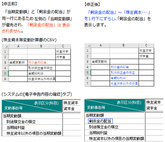Viewport: 165px width, 142px height.
Task: Select column C header in 修正後 CSV sheet
Action: (146, 45)
